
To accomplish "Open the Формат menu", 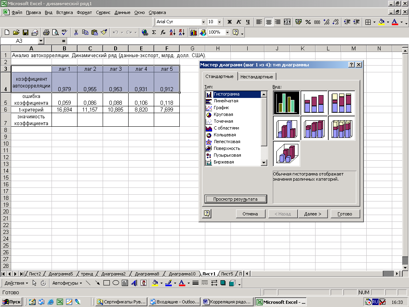I will [x=84, y=12].
